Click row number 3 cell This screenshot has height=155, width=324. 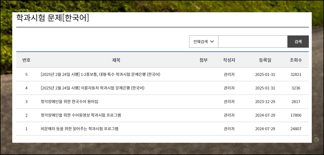[26, 101]
